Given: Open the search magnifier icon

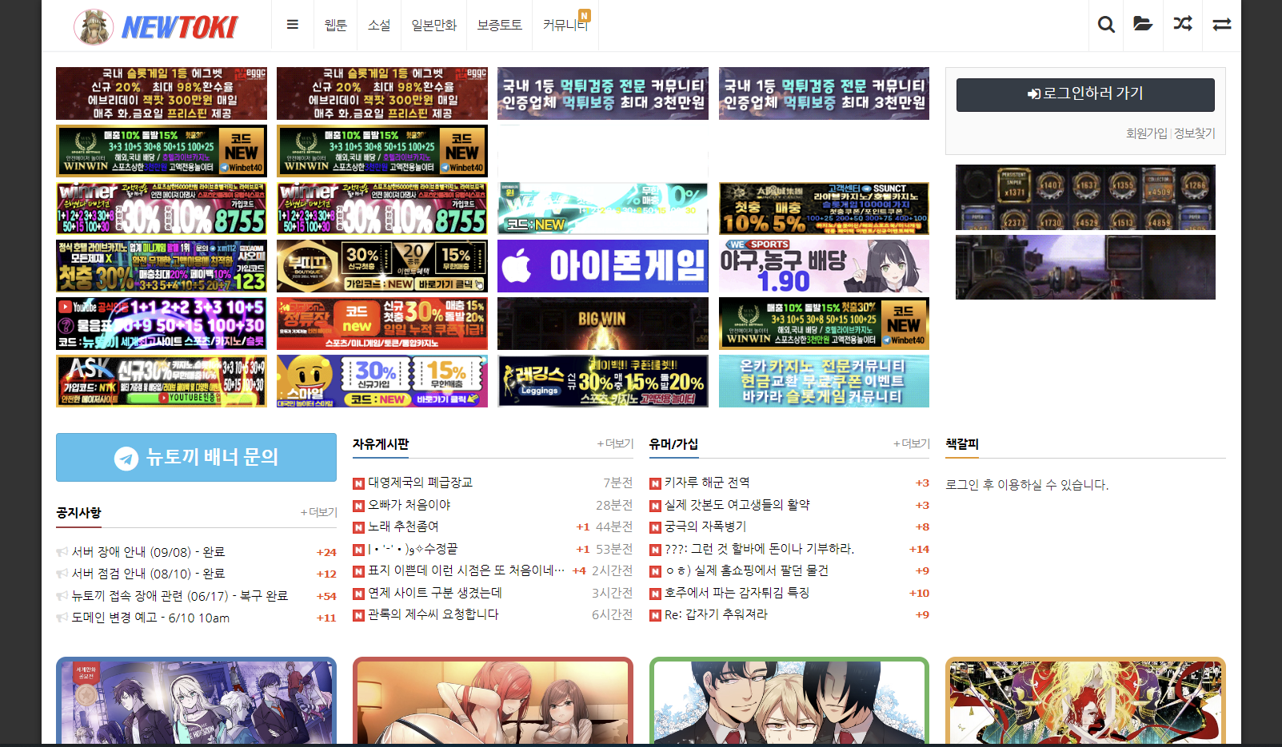Looking at the screenshot, I should [x=1106, y=25].
